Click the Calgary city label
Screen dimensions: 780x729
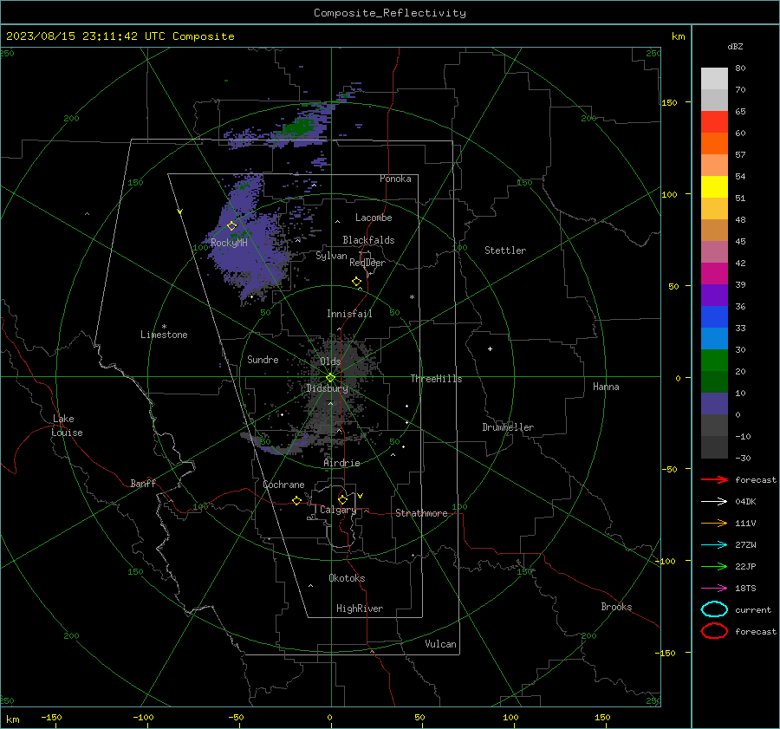[x=338, y=510]
